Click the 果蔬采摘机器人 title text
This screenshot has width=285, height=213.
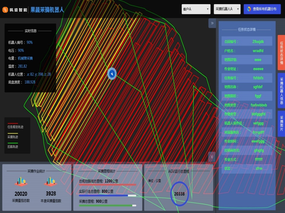coord(47,10)
